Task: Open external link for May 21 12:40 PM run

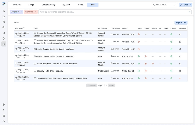Action: (16, 49)
